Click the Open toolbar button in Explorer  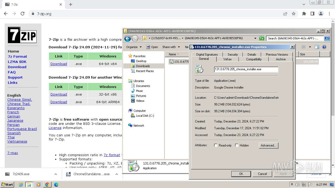(x=152, y=47)
